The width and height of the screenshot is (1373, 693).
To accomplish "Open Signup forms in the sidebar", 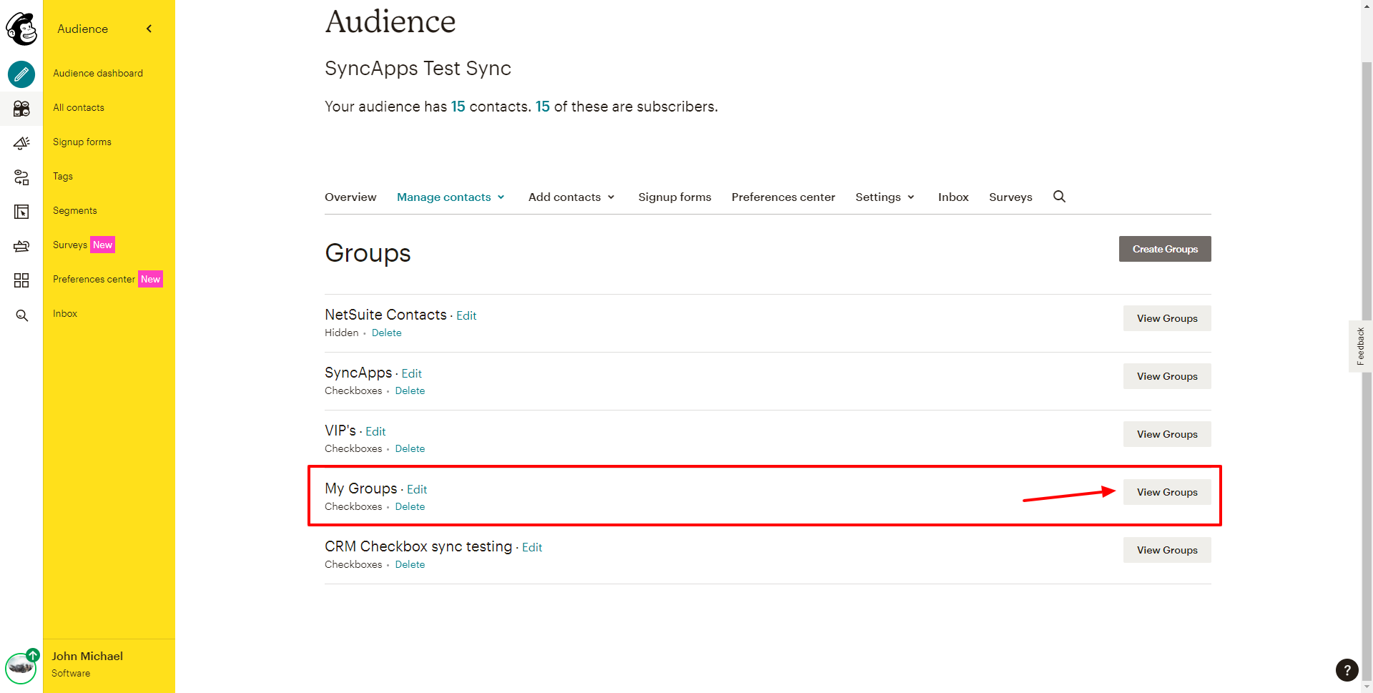I will coord(82,142).
